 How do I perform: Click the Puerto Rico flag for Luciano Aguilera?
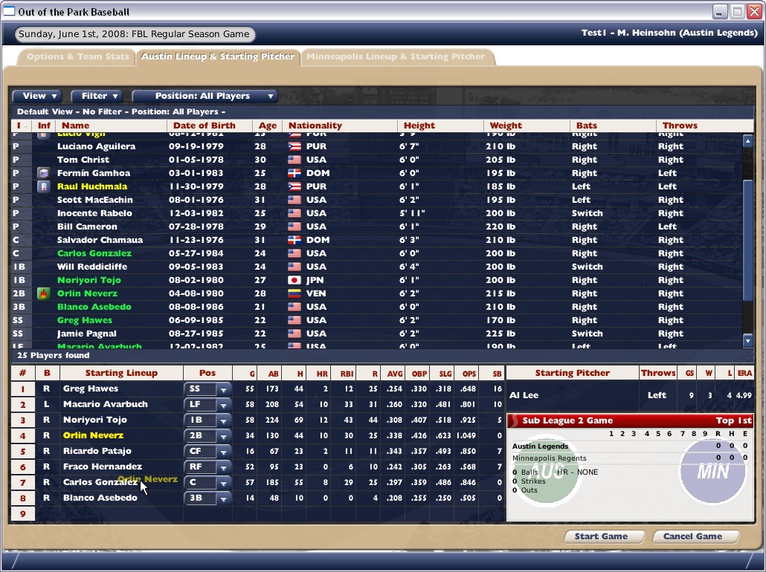(x=295, y=146)
